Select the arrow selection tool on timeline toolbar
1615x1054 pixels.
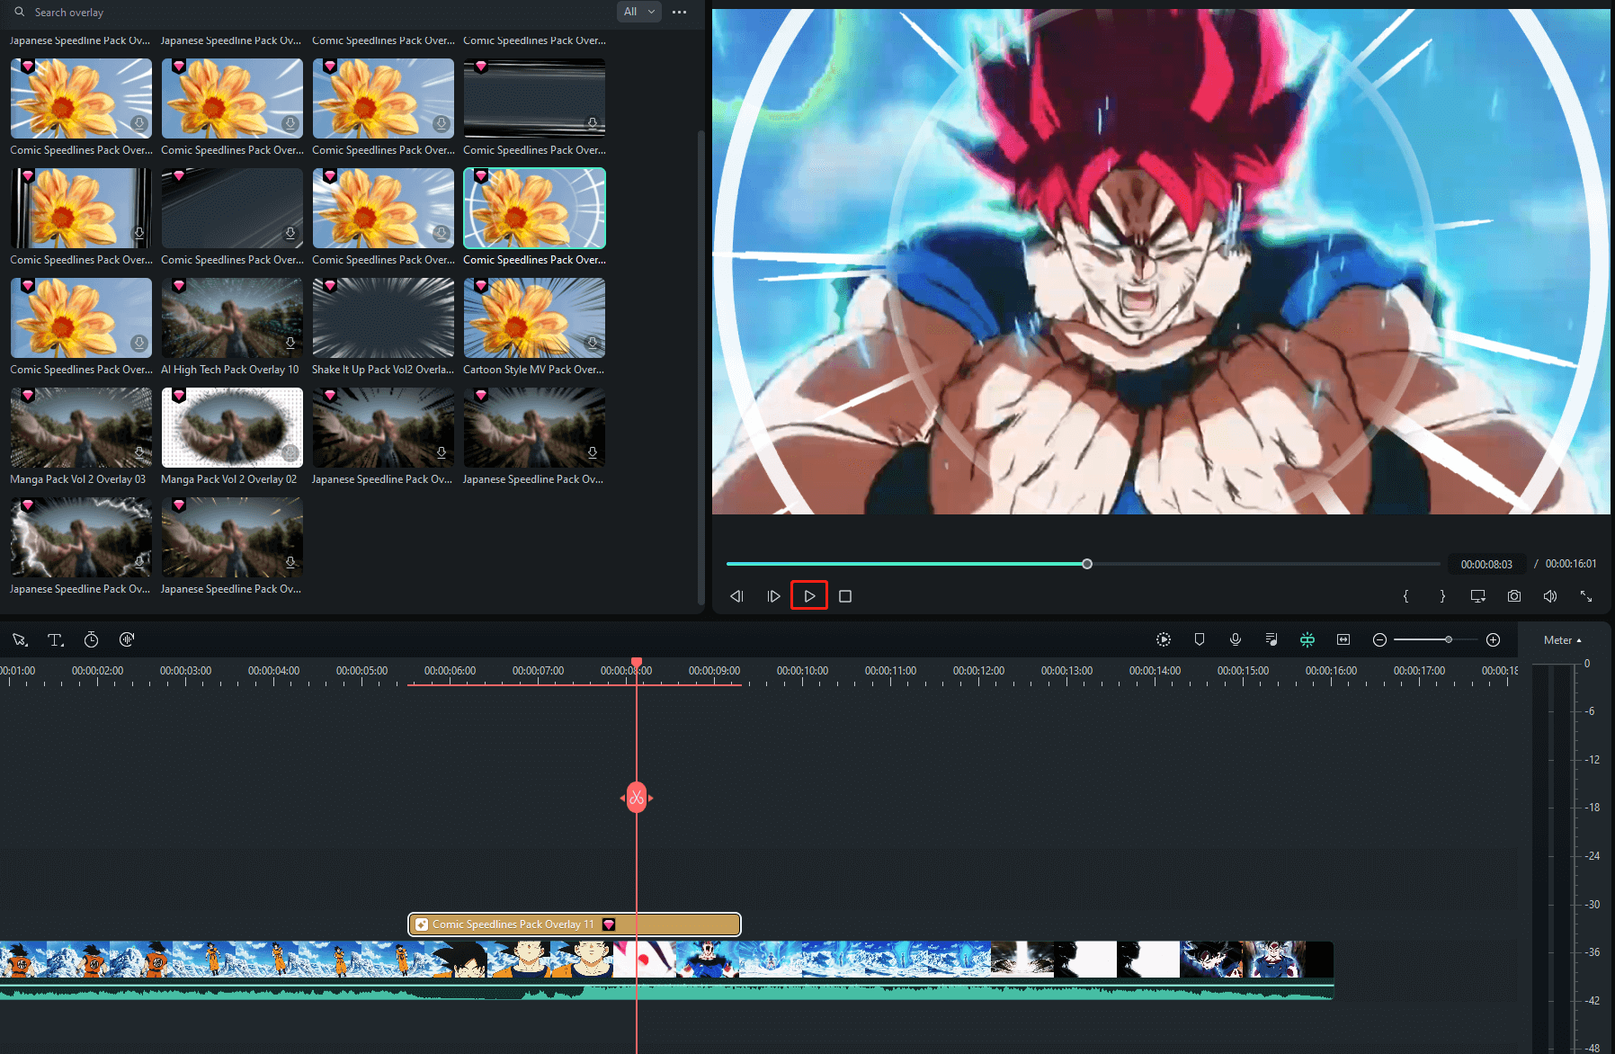20,639
